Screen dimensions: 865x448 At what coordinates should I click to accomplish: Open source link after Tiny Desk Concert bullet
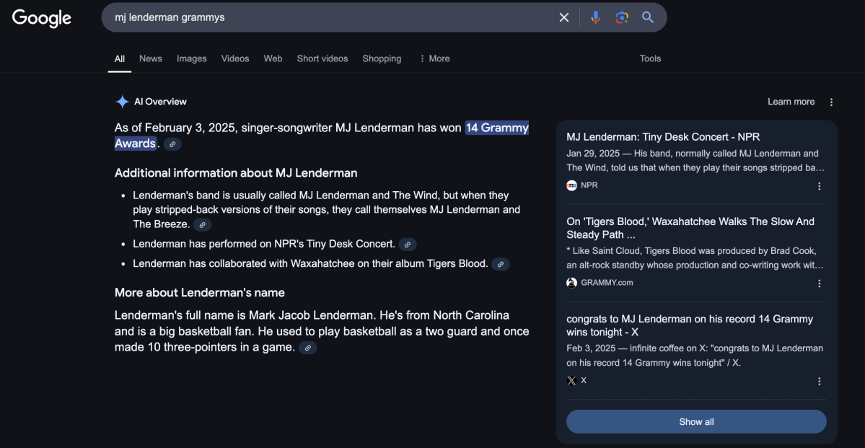(x=408, y=245)
